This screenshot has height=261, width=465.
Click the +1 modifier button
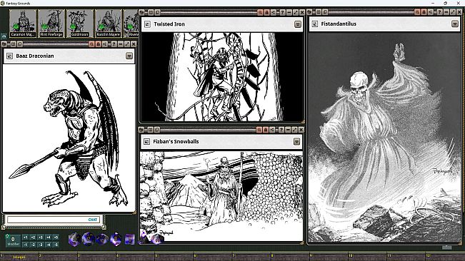pos(25,237)
